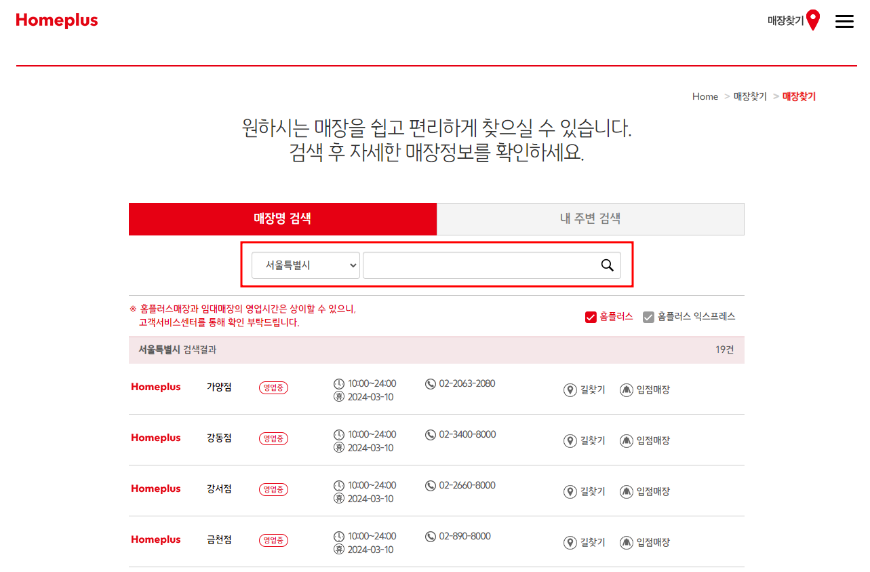Click the clock icon in 가양점 row
The height and width of the screenshot is (572, 870).
[x=339, y=384]
